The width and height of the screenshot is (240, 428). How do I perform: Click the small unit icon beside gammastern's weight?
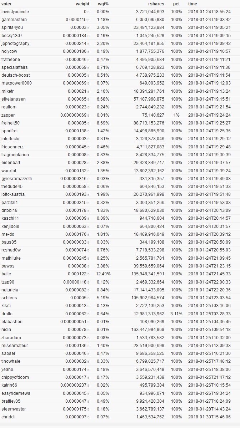coord(89,20)
